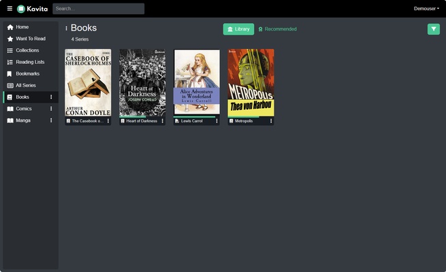Select the Library tab

(238, 29)
